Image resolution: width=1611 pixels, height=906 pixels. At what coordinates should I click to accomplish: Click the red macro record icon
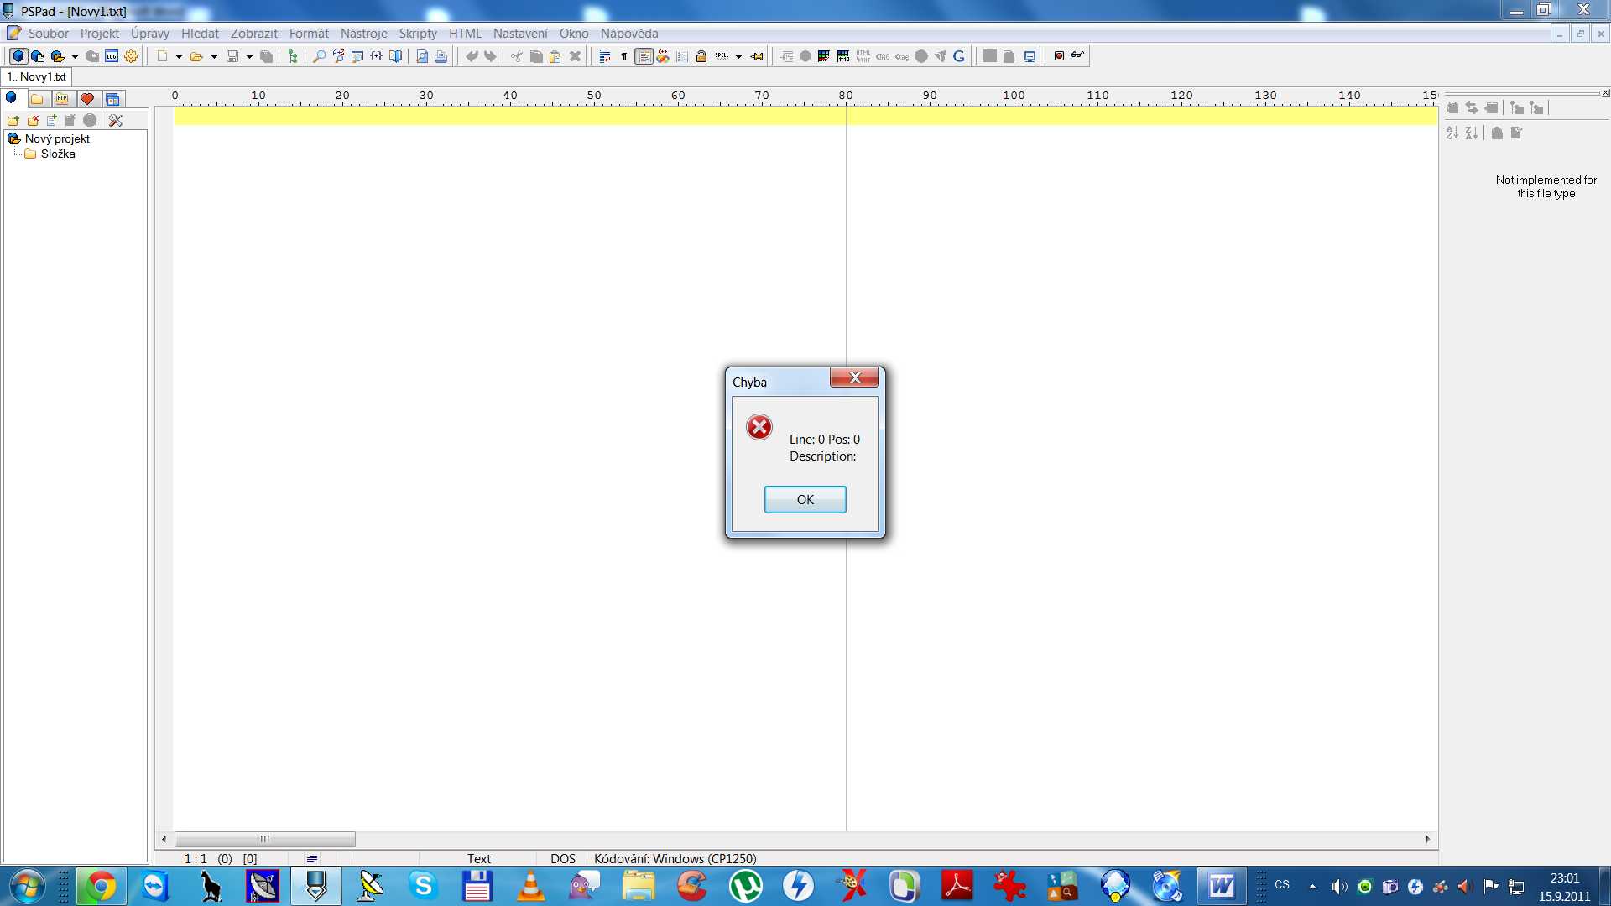coord(1059,56)
